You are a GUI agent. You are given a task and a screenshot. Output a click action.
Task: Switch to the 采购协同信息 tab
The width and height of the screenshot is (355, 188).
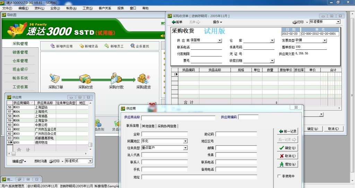[x=167, y=126]
